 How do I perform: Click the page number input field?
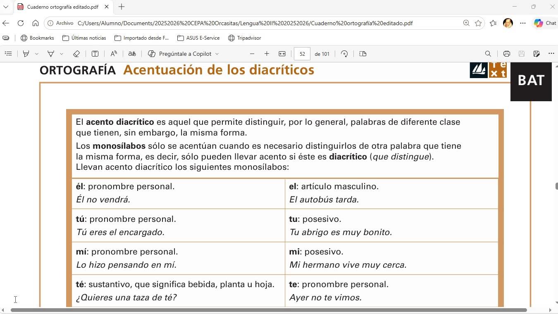coord(302,54)
